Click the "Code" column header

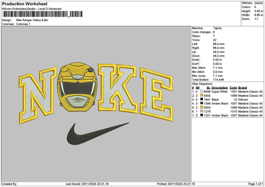coord(233,88)
